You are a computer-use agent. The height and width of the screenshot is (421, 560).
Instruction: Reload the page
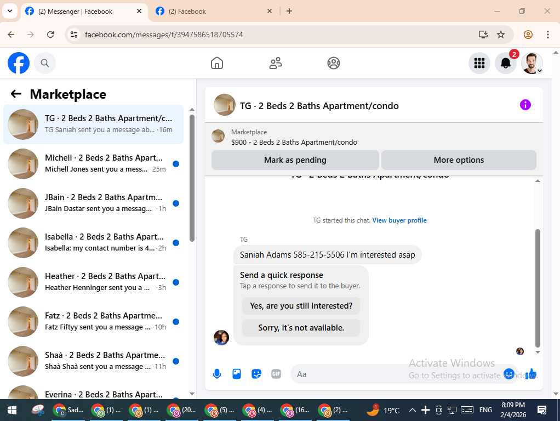click(x=50, y=35)
